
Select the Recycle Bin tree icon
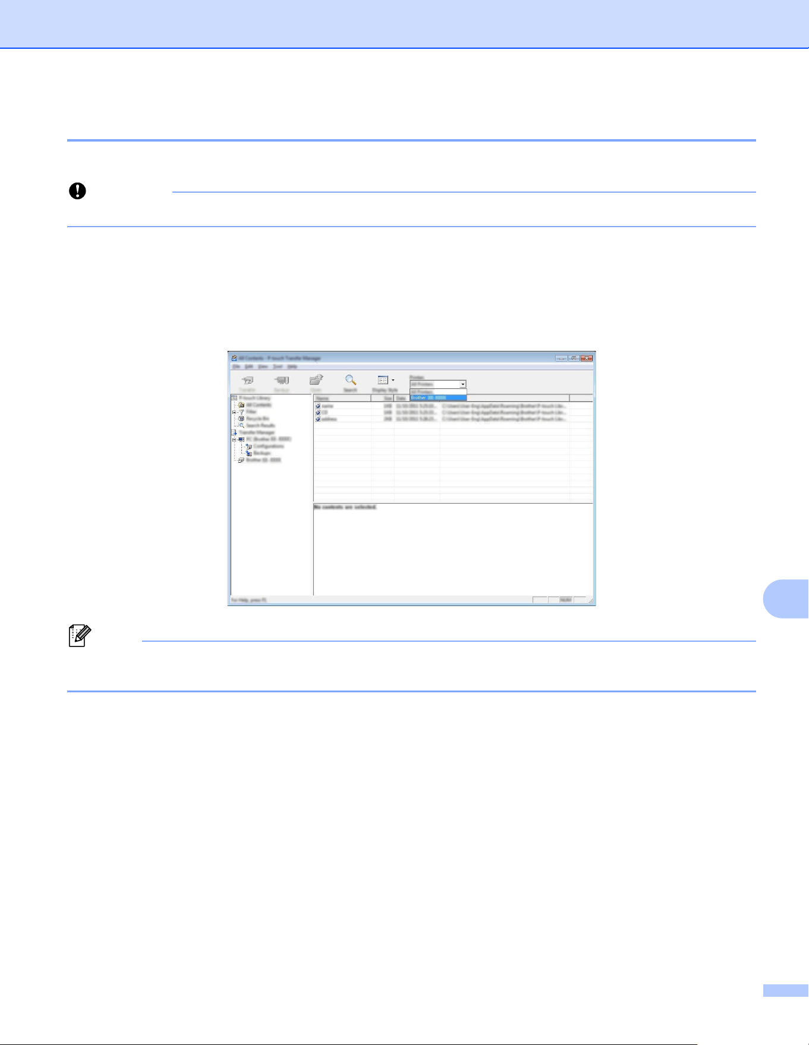coord(241,419)
